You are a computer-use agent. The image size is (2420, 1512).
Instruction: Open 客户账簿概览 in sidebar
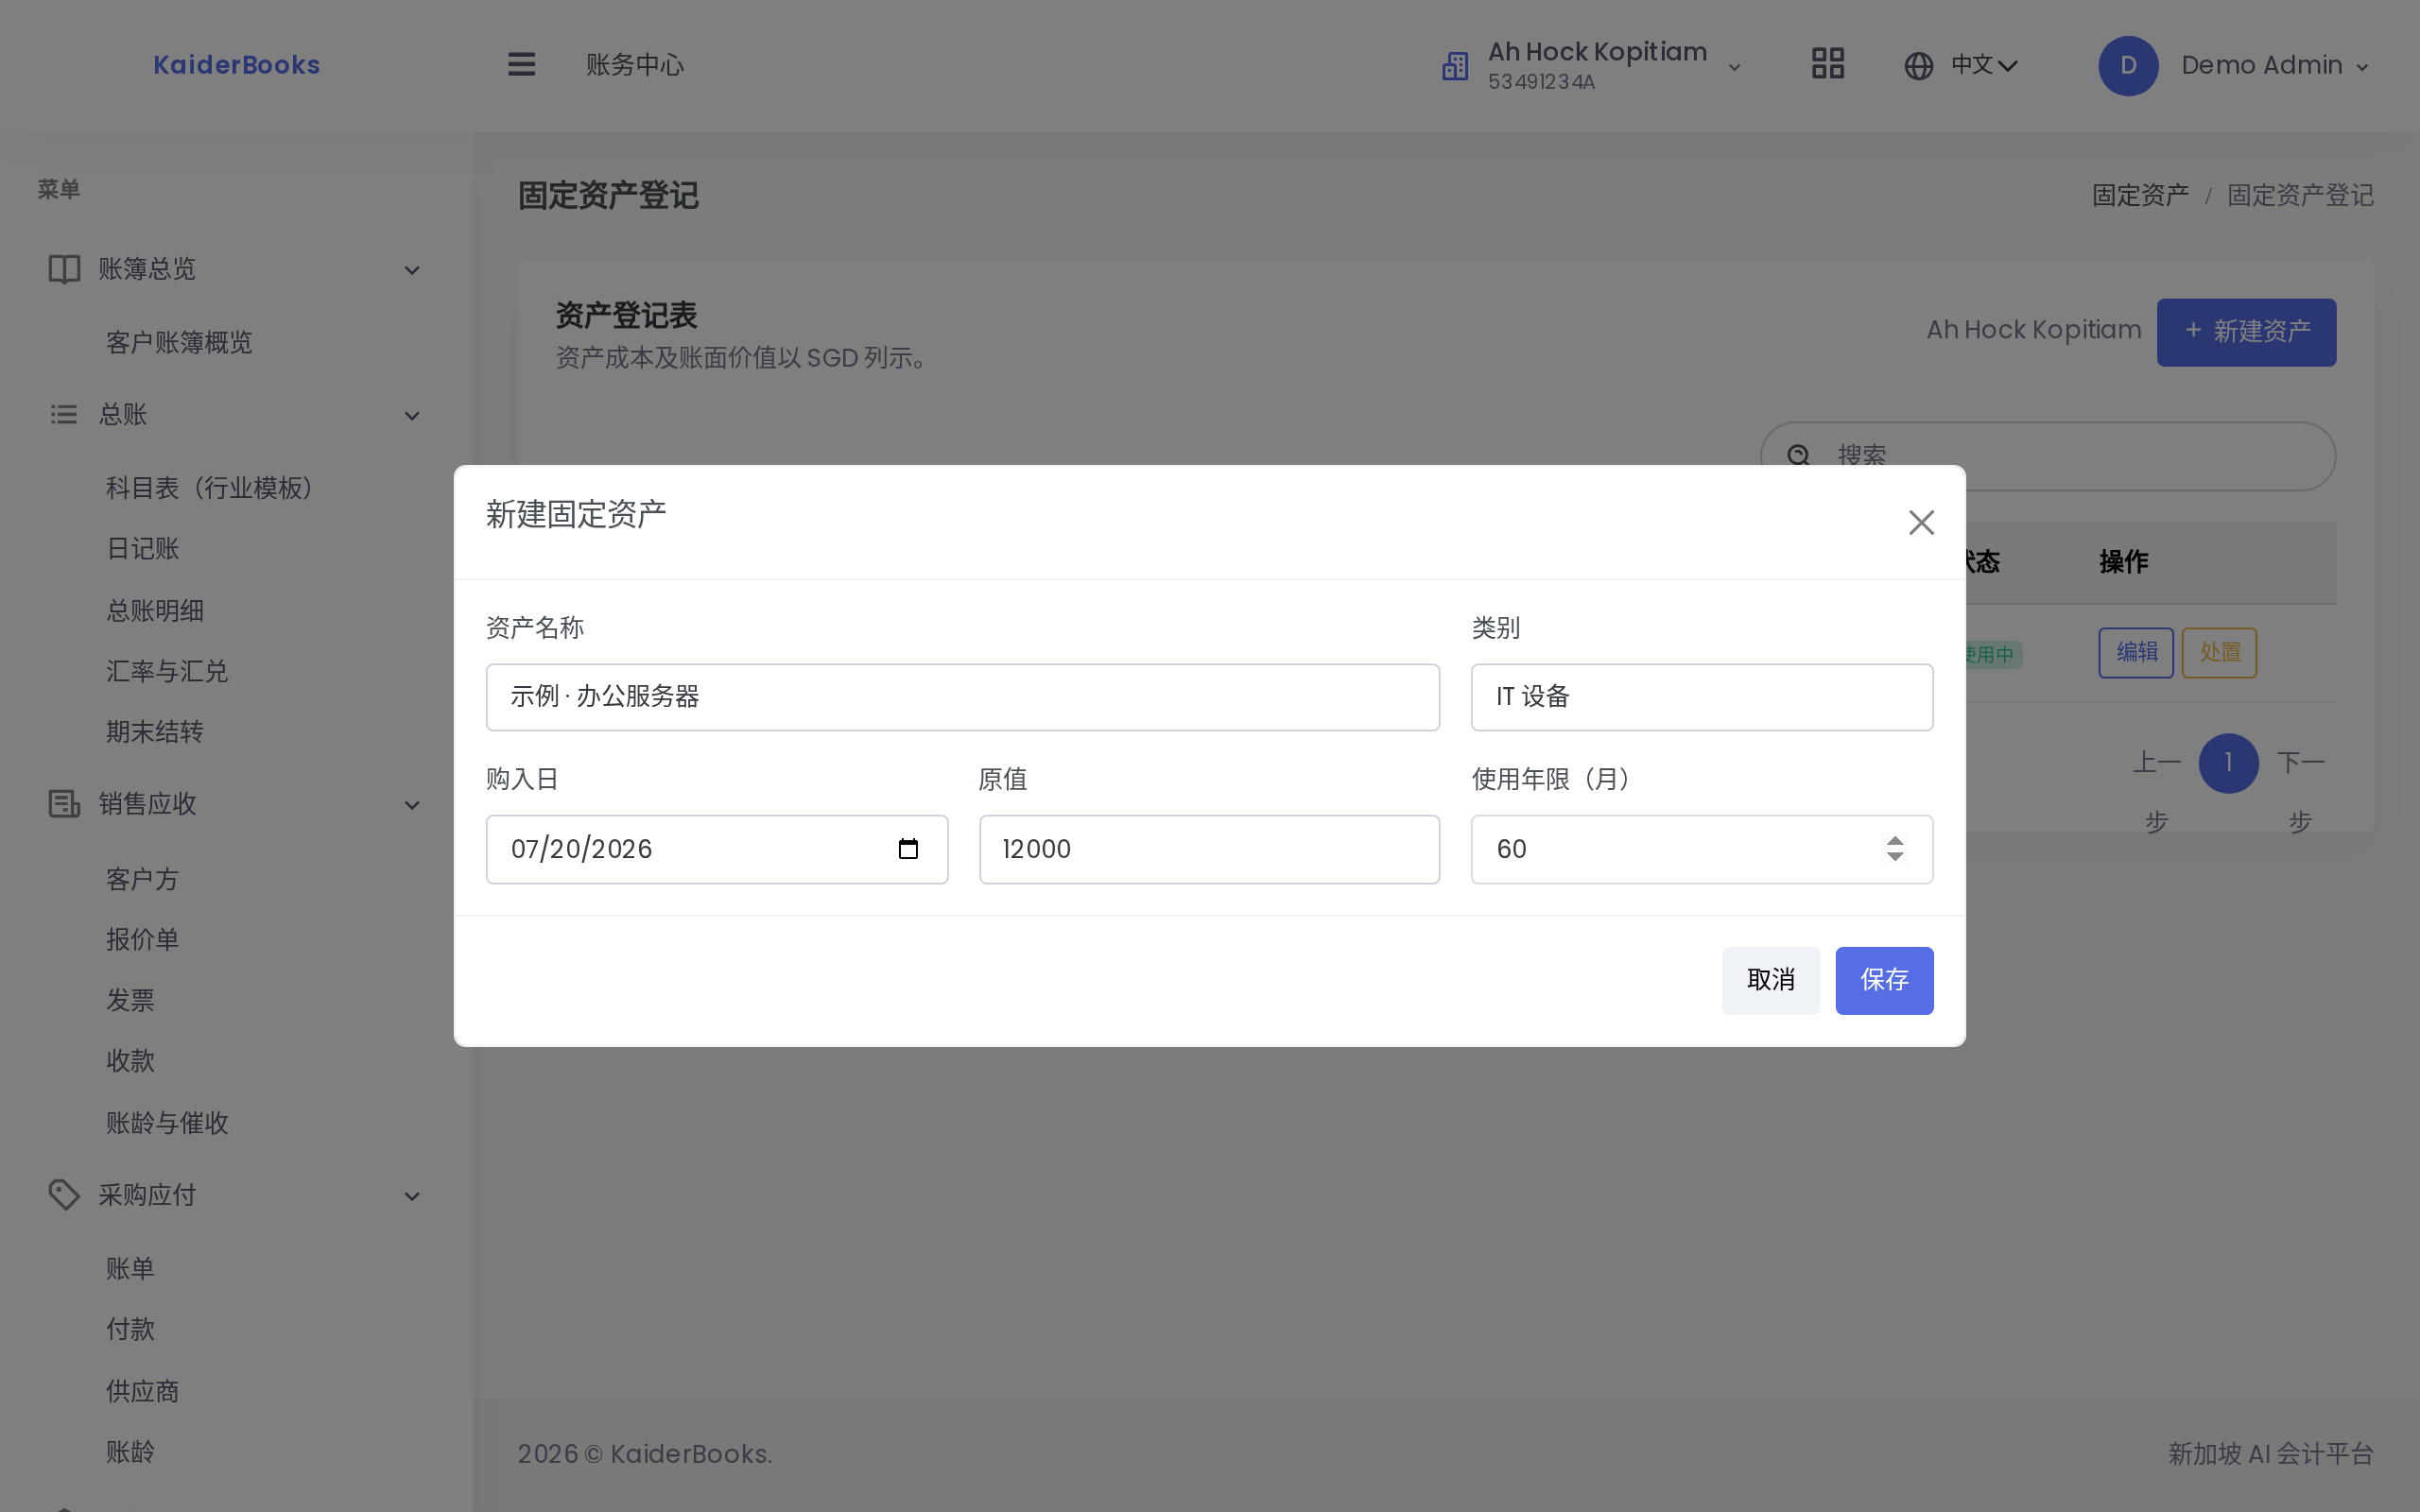(179, 343)
